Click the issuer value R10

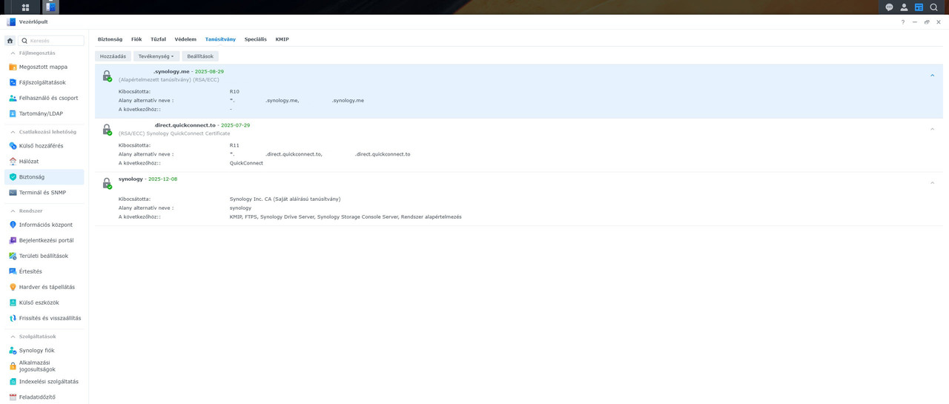(234, 92)
